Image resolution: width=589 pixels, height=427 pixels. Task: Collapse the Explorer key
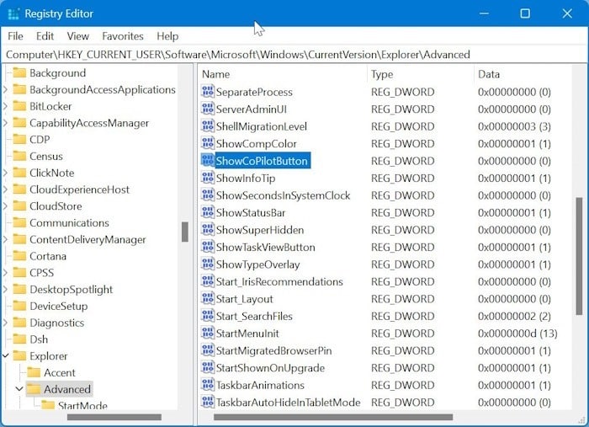pyautogui.click(x=6, y=355)
